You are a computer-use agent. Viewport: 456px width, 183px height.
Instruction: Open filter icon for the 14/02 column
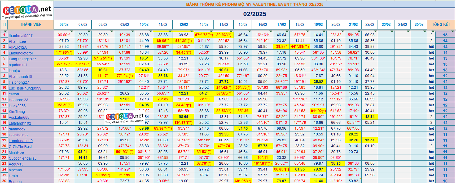click(x=231, y=31)
